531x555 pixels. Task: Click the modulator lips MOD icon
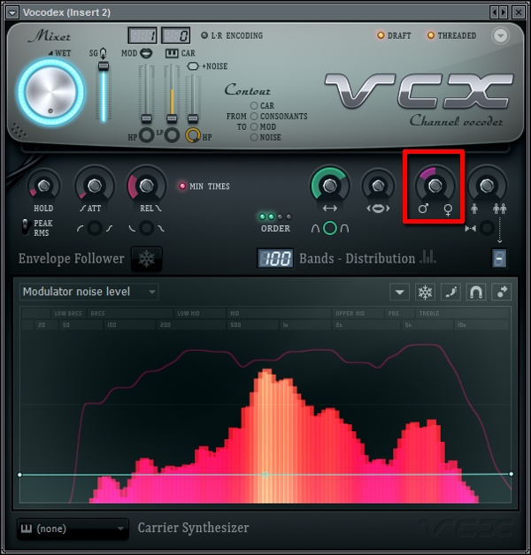click(146, 53)
